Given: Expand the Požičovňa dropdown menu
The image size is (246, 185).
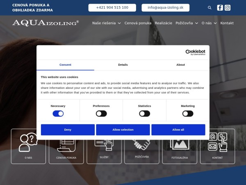Looking at the screenshot, I should pos(187,23).
